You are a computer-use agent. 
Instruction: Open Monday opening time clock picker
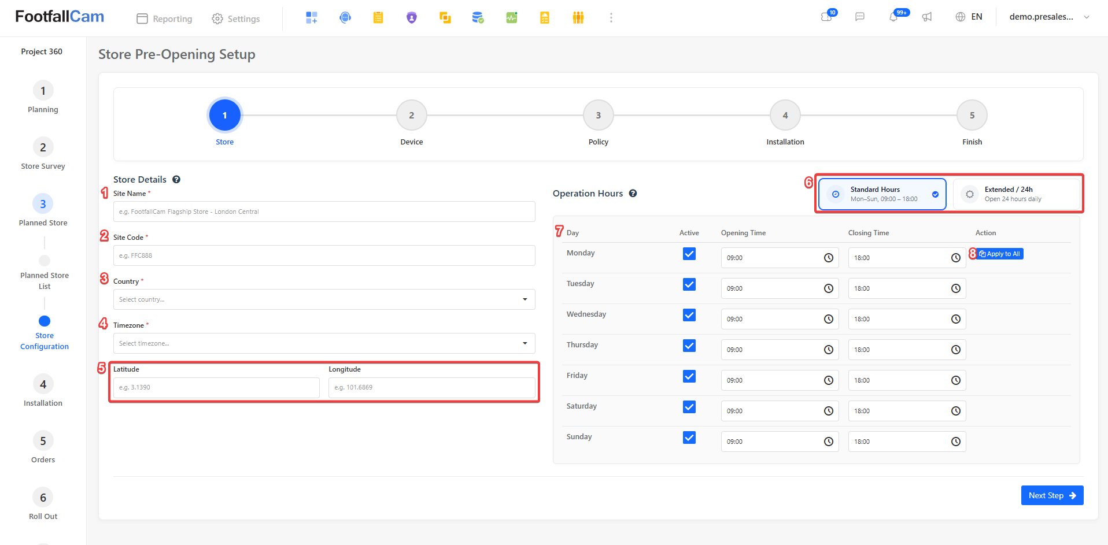pos(829,258)
